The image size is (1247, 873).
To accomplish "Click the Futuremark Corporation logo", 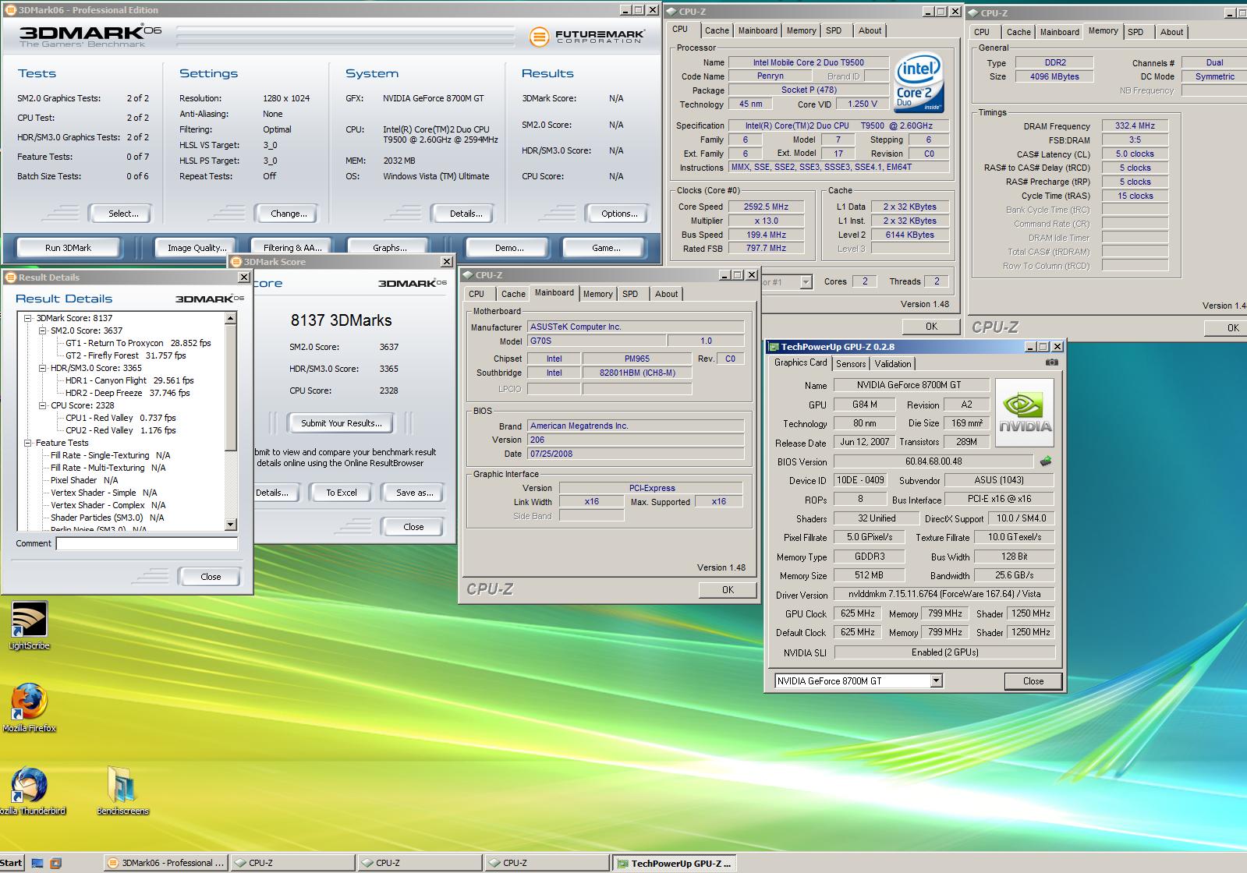I will tap(587, 37).
